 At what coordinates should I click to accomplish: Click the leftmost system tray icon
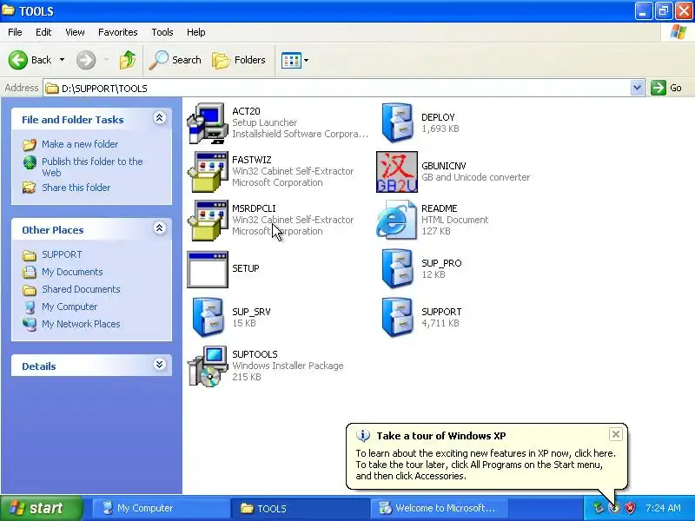(x=599, y=508)
